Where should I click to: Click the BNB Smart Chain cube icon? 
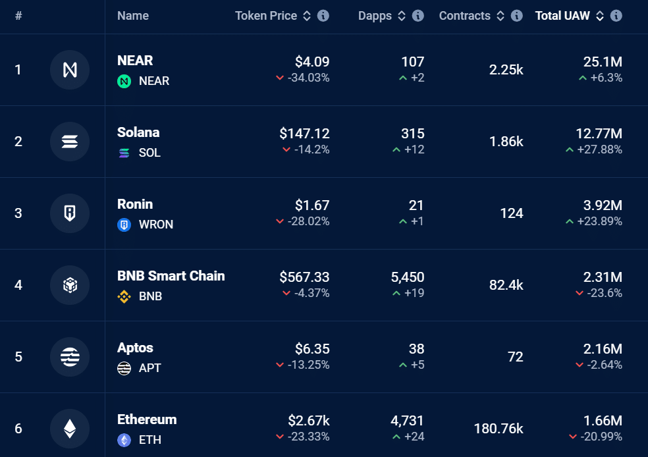click(x=70, y=285)
